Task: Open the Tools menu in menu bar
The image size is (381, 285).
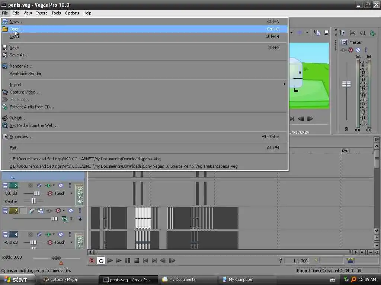Action: click(x=56, y=13)
